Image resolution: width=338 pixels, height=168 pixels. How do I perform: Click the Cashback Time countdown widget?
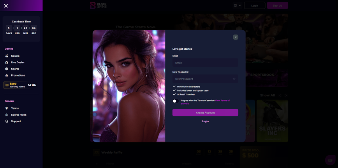pyautogui.click(x=21, y=29)
